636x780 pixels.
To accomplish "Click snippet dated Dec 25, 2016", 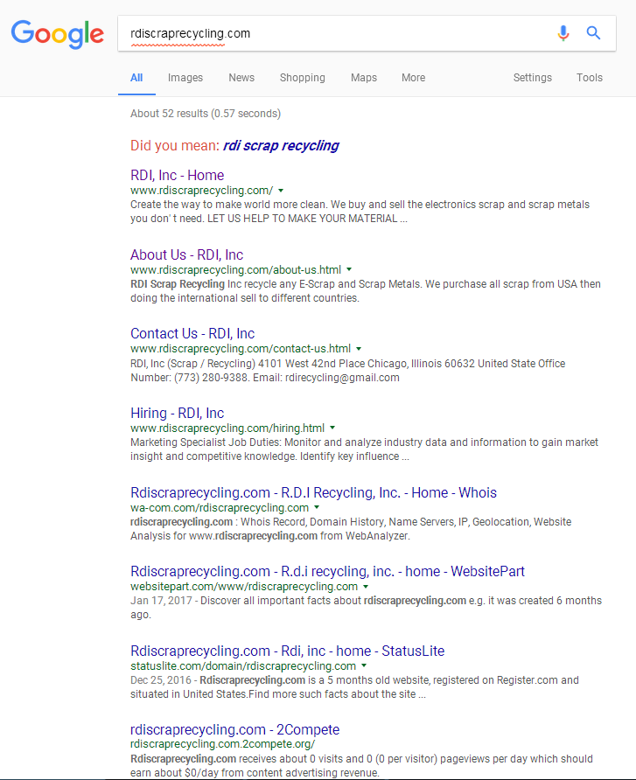I will (x=354, y=687).
